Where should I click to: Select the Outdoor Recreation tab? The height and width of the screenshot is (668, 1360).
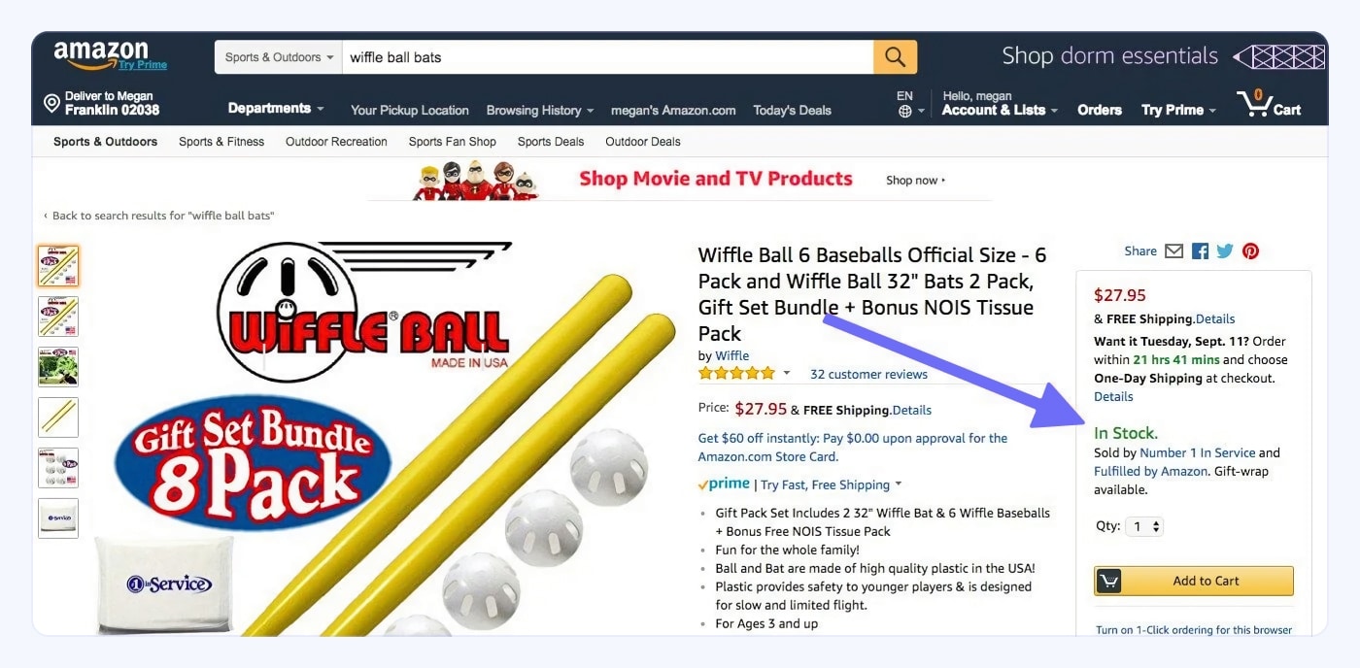coord(336,142)
